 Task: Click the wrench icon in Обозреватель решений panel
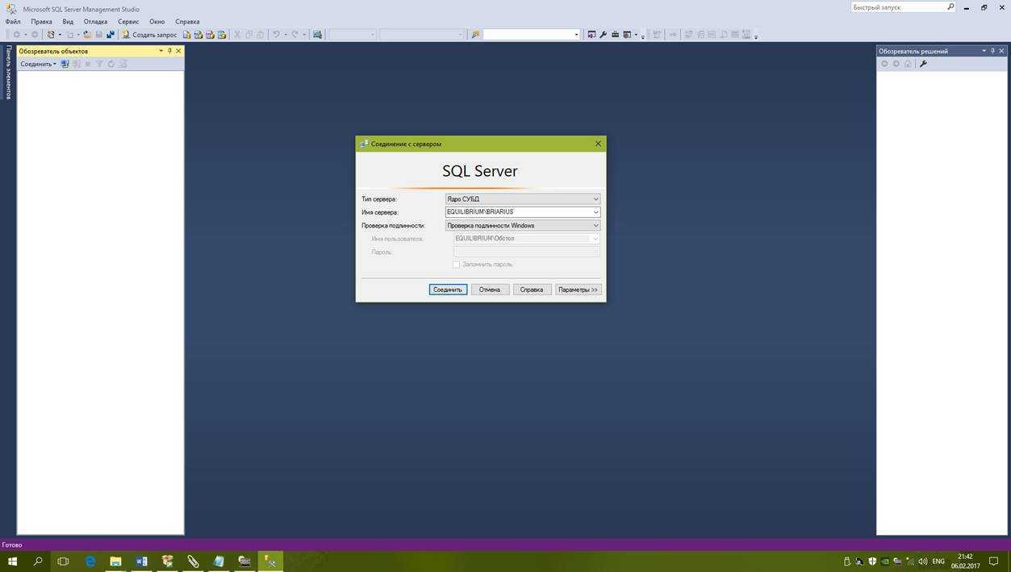[923, 64]
